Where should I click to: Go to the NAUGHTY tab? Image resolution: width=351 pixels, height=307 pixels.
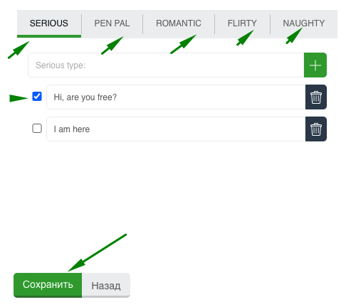pyautogui.click(x=304, y=23)
